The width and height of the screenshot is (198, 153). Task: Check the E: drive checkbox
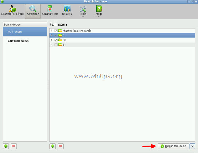(56, 45)
